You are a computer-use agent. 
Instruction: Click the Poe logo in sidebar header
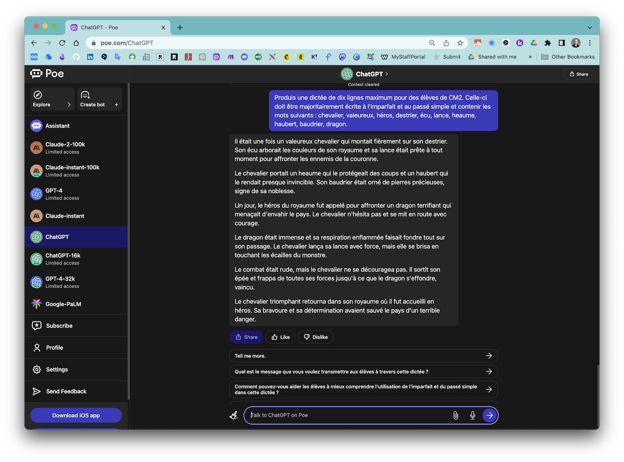(x=47, y=74)
